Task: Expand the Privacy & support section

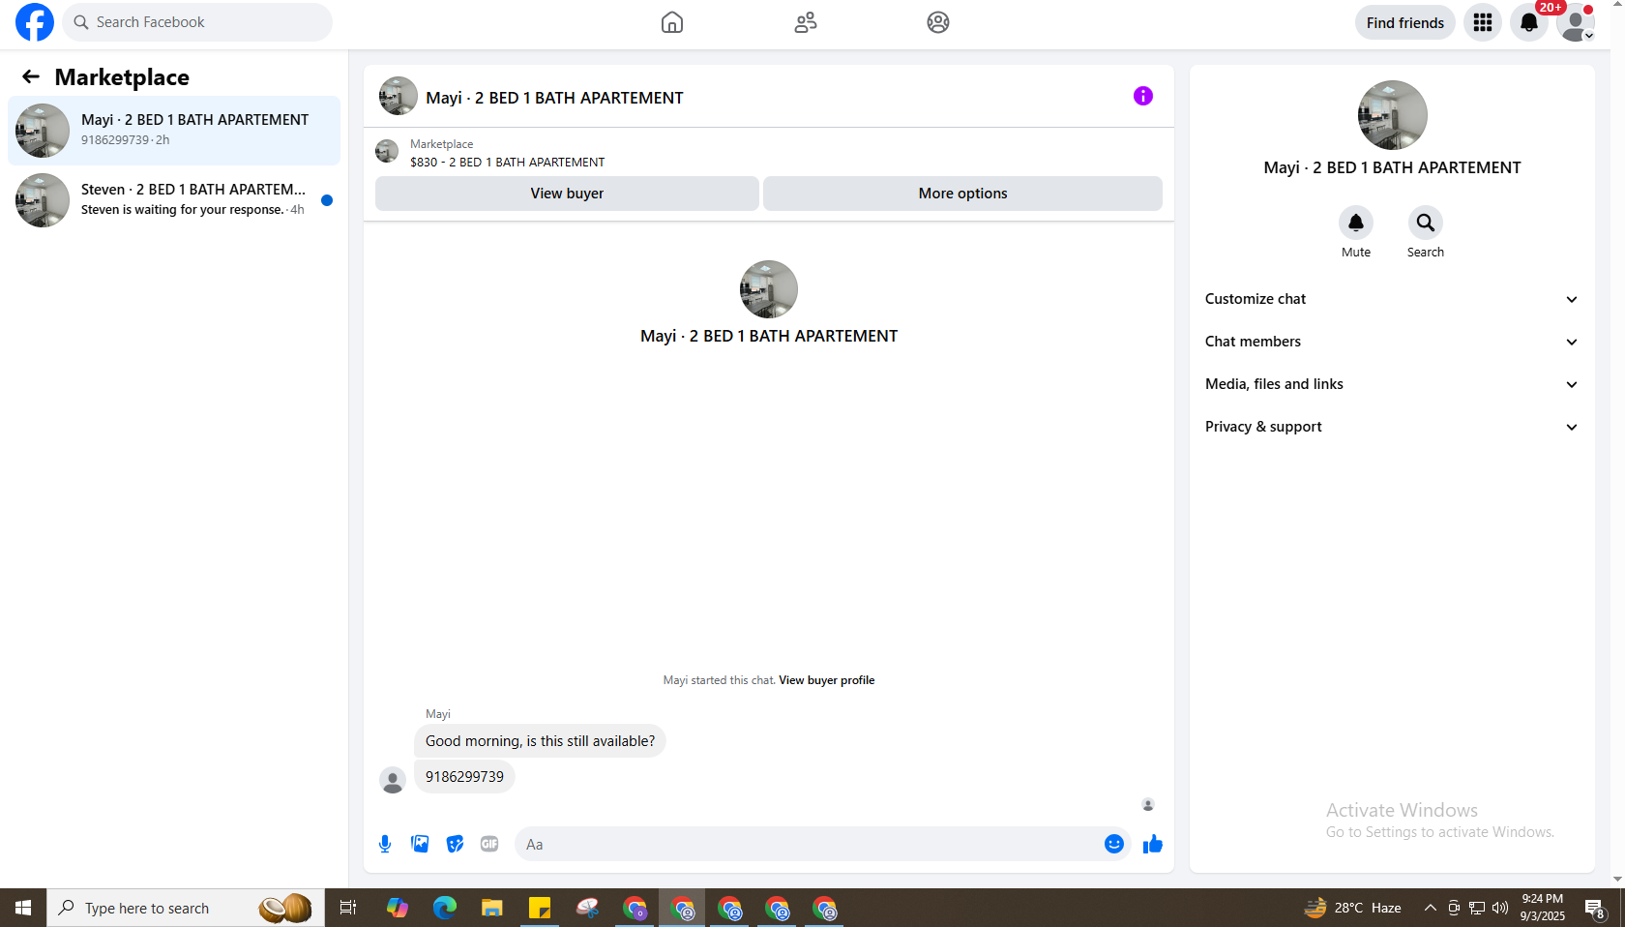Action: [1392, 427]
